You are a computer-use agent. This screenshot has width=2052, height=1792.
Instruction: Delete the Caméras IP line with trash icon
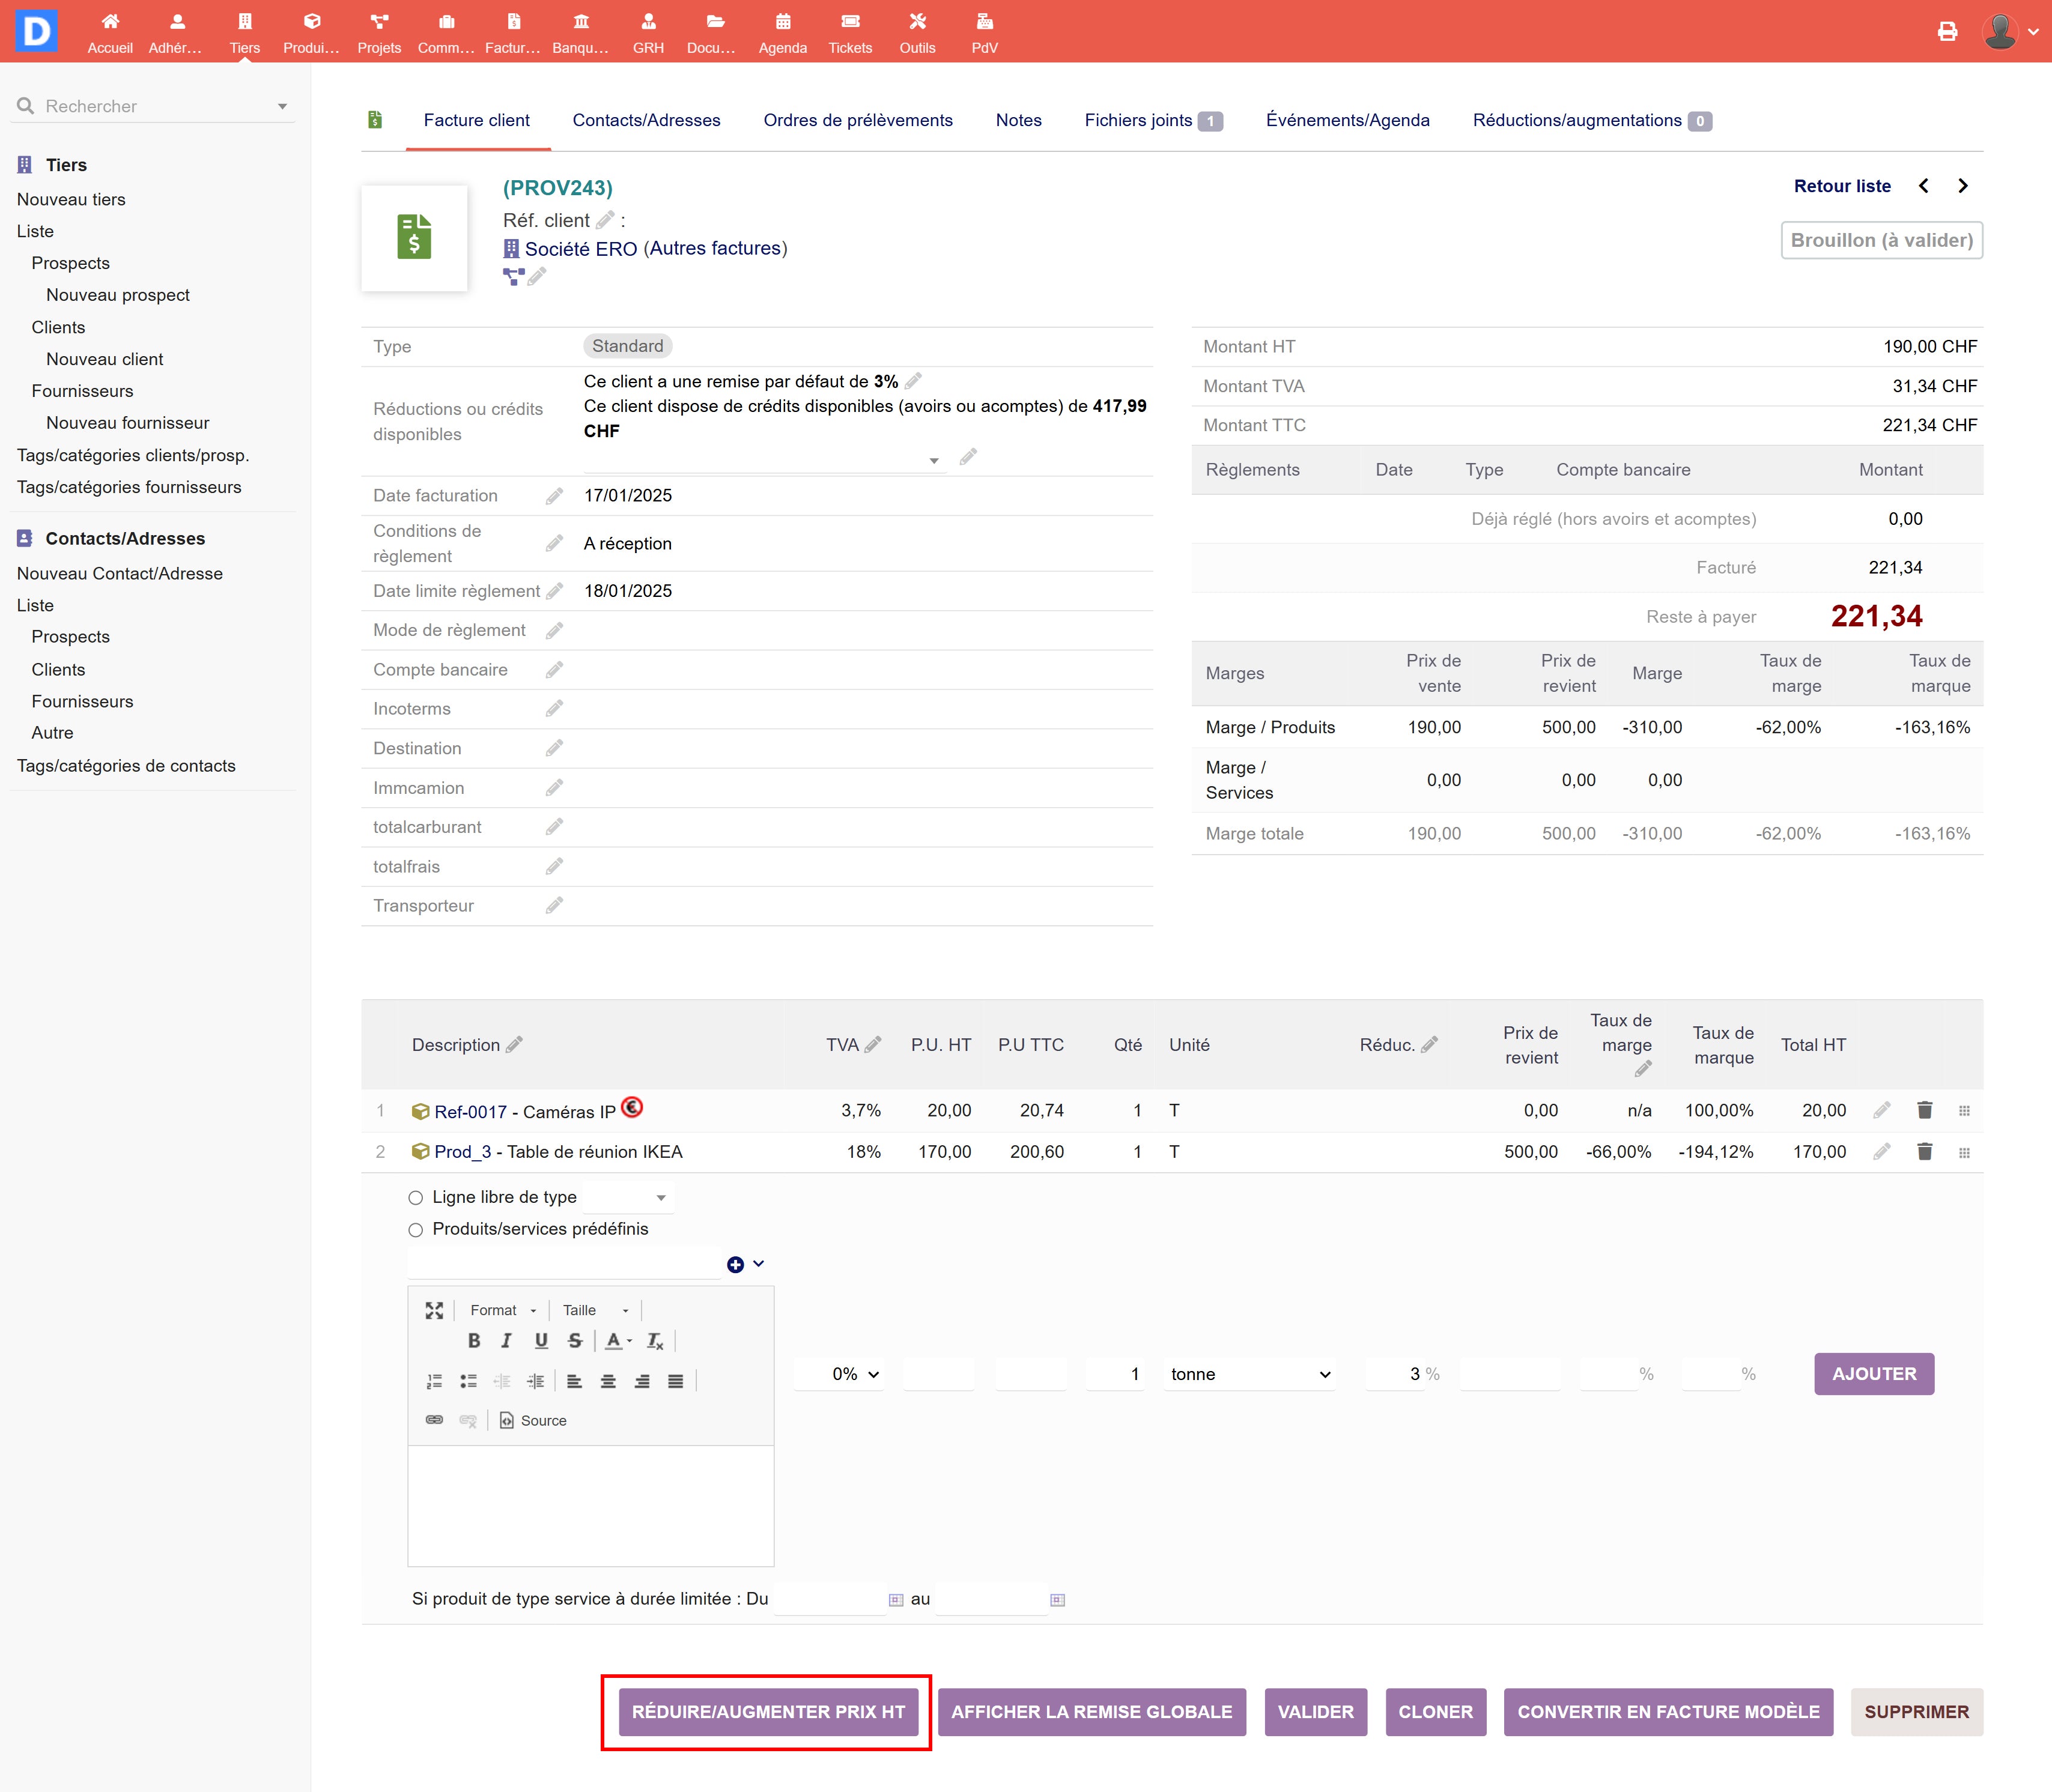click(x=1924, y=1110)
